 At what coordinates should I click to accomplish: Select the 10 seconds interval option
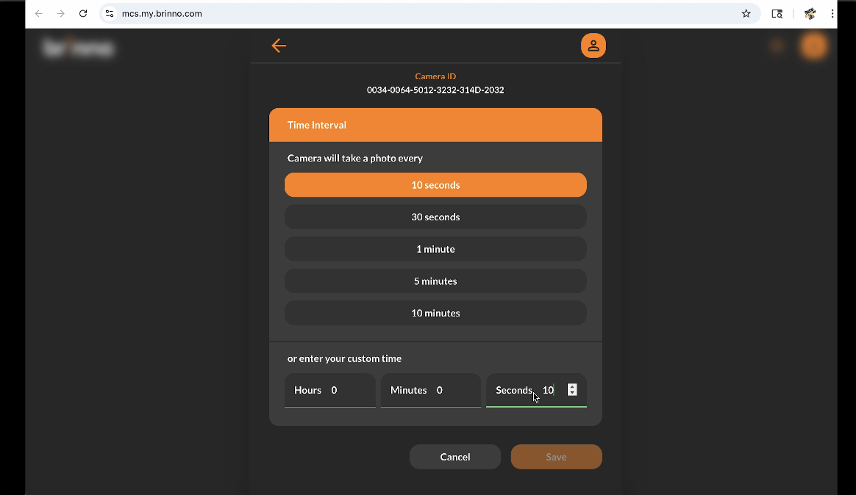pyautogui.click(x=435, y=185)
